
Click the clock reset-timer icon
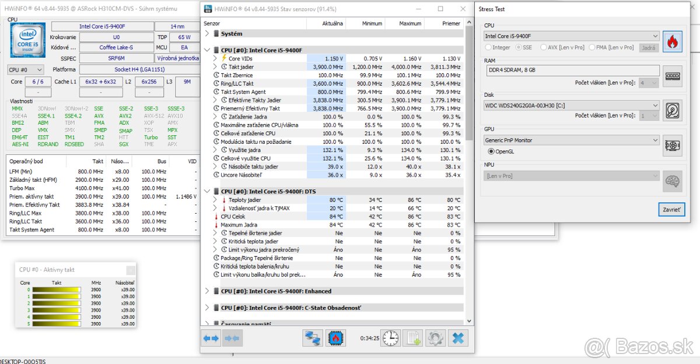391,338
